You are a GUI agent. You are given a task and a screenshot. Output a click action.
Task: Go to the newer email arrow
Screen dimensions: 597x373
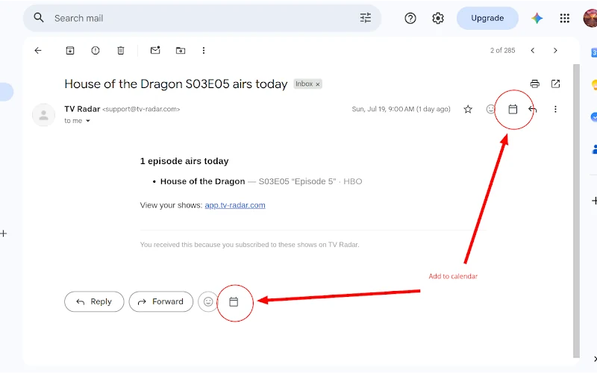[533, 50]
